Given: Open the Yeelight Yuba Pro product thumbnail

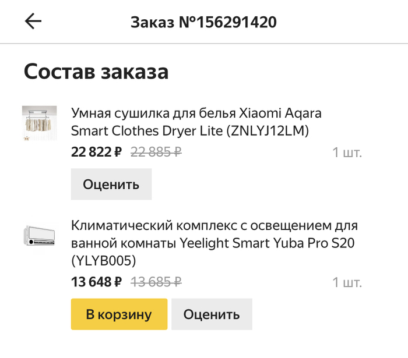Looking at the screenshot, I should click(x=39, y=235).
